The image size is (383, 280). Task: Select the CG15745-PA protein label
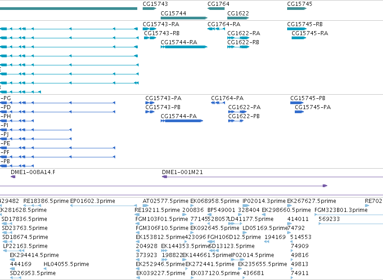[313, 107]
